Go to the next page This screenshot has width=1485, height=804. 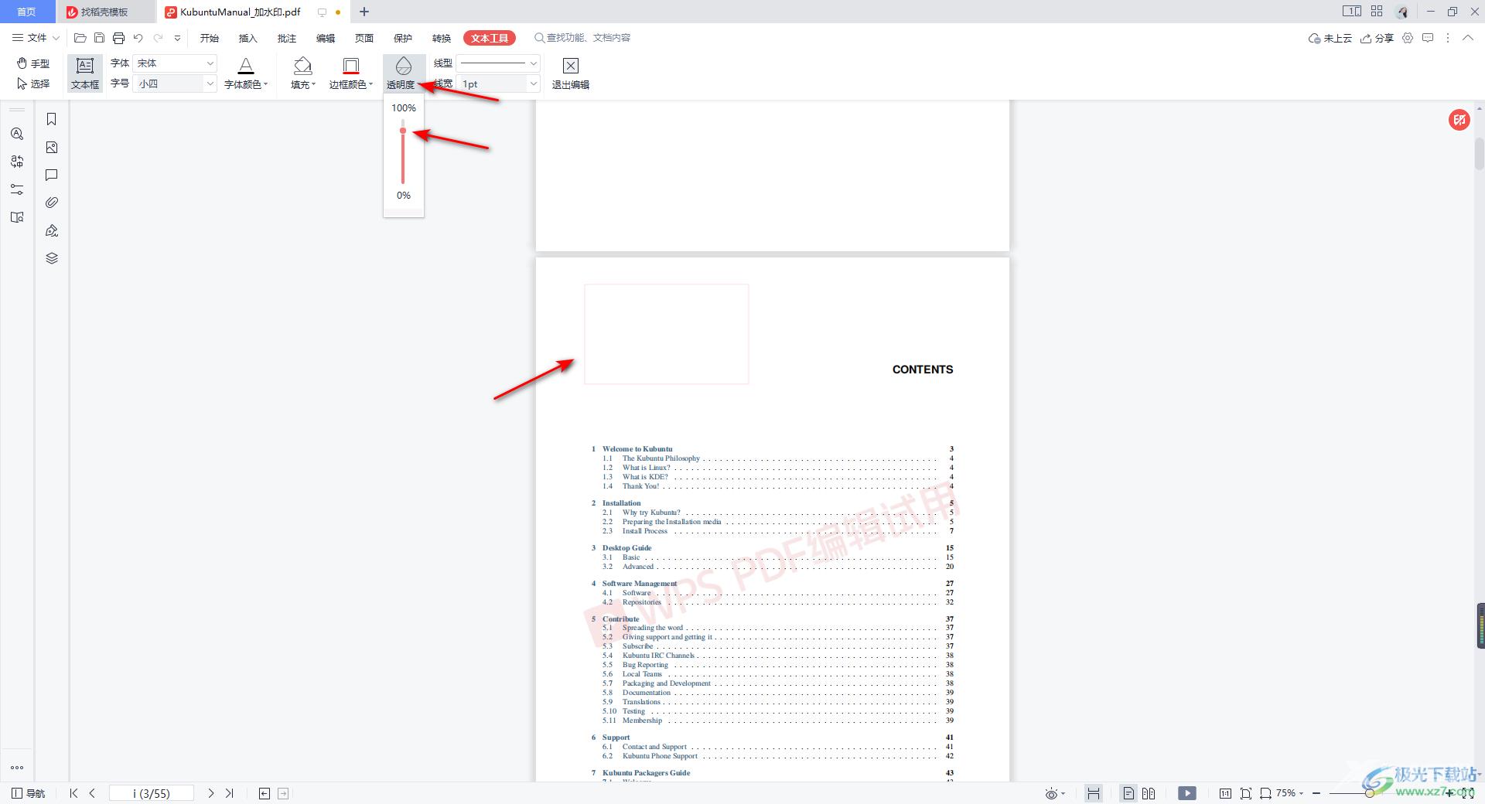coord(210,793)
